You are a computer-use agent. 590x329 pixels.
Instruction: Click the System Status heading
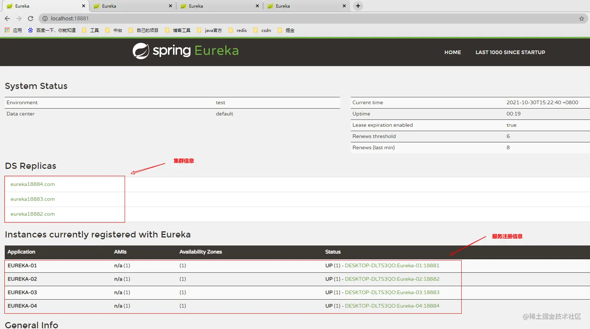[36, 86]
